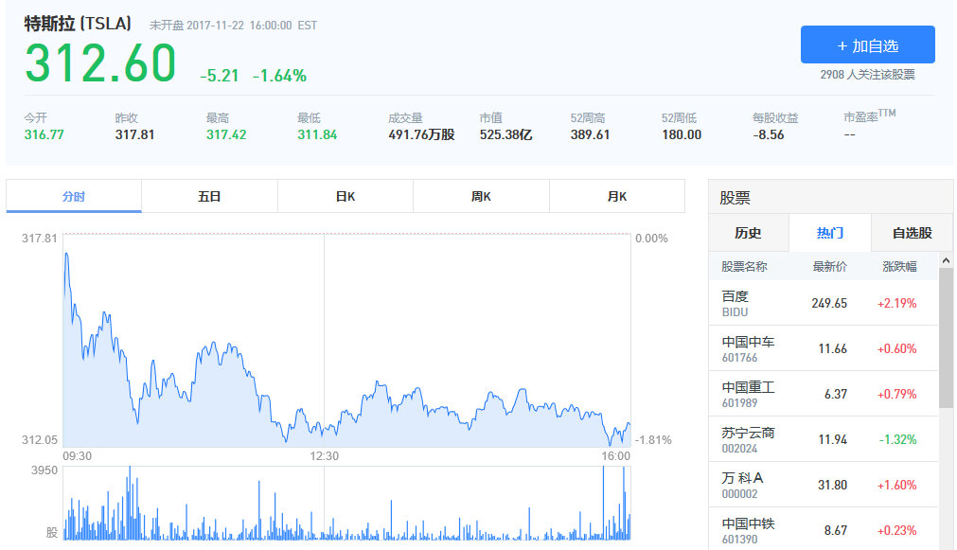The height and width of the screenshot is (550, 957).
Task: Select the 万科A 000002 row
Action: click(x=823, y=485)
